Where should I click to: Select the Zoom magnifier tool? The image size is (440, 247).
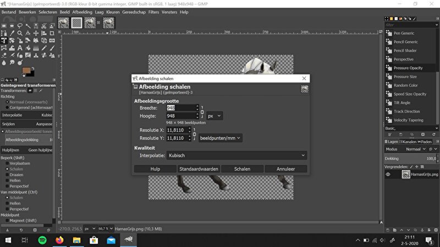20,33
